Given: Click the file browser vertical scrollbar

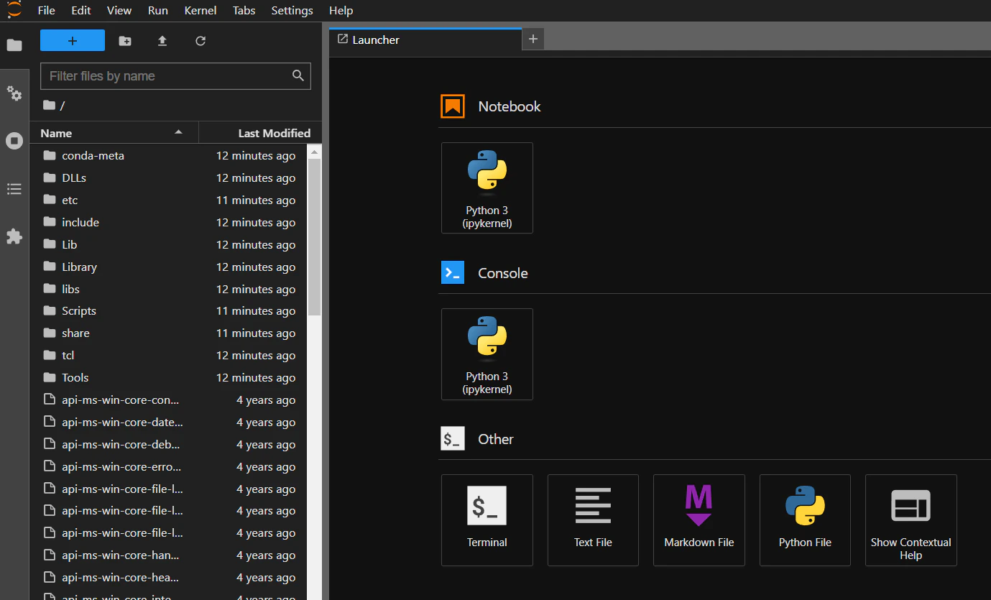Looking at the screenshot, I should (x=314, y=237).
